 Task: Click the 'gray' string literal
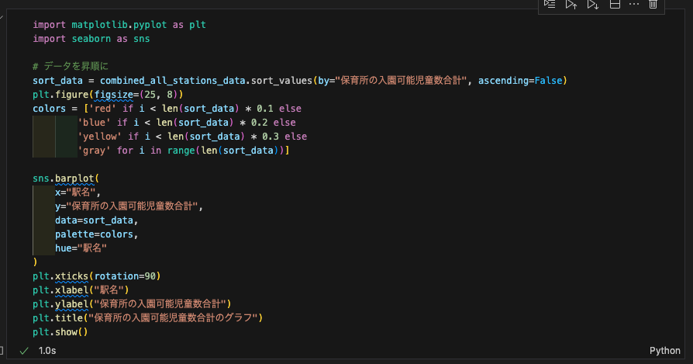click(94, 151)
